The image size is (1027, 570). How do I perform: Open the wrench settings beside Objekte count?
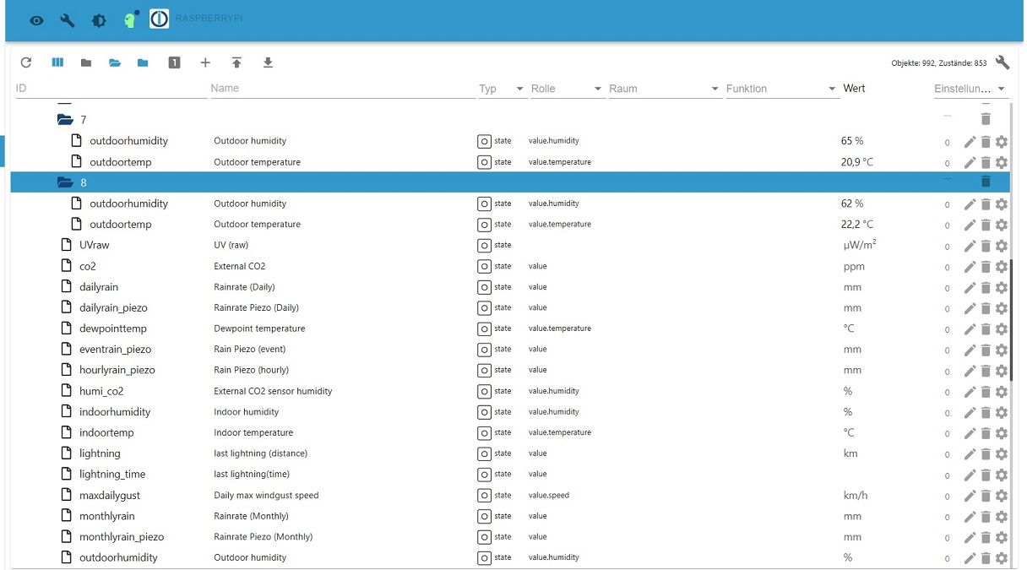click(1003, 62)
